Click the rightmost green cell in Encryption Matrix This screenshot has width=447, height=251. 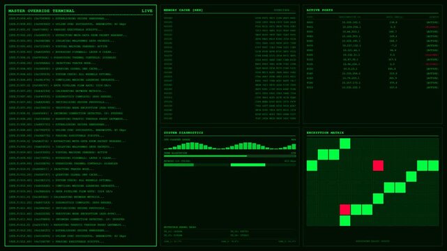click(433, 165)
